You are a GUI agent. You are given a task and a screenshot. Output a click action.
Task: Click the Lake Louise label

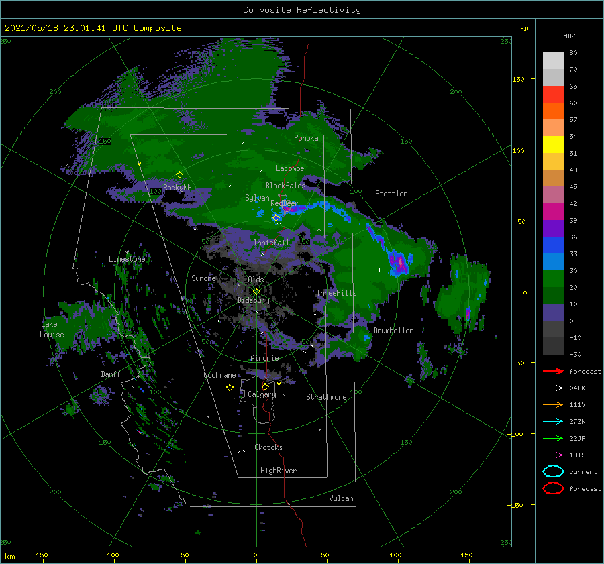click(52, 329)
